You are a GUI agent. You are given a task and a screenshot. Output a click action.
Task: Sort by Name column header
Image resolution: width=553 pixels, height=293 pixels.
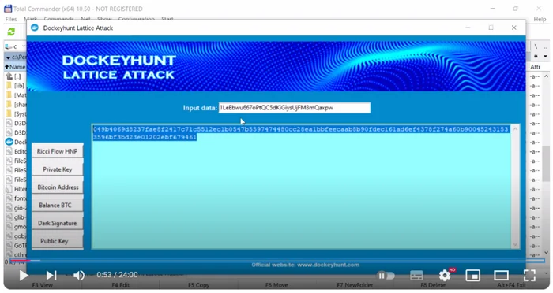[15, 66]
